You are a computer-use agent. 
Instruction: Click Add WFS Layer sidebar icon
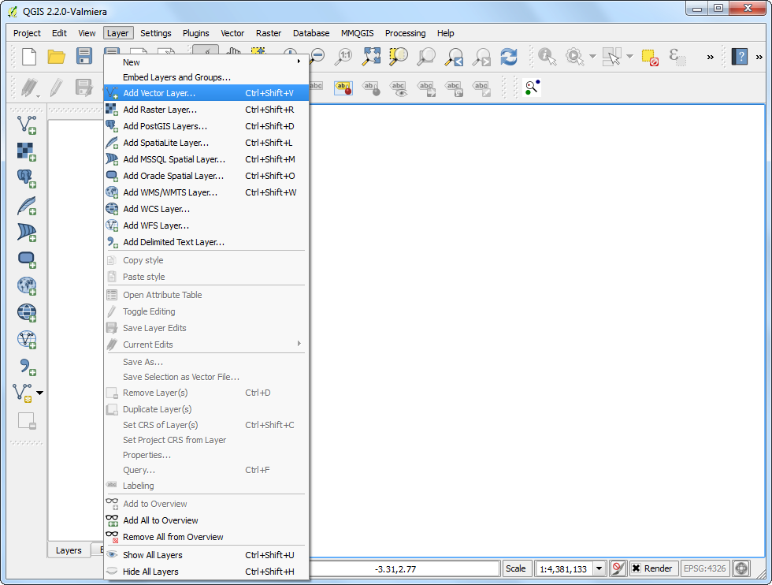coord(27,340)
